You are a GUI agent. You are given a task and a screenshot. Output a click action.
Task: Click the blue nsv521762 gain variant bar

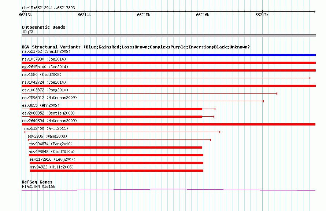tap(168, 55)
